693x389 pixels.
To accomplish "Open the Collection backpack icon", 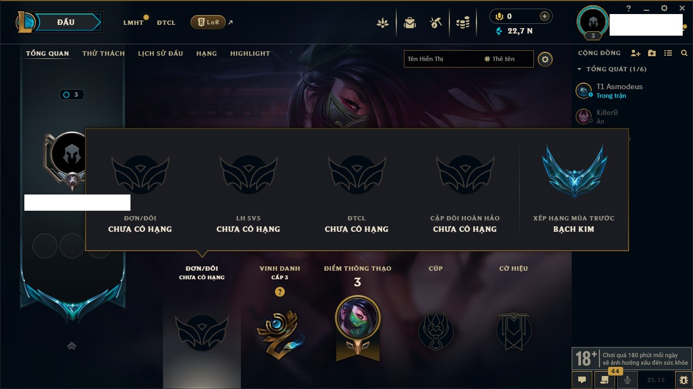I will tap(410, 23).
